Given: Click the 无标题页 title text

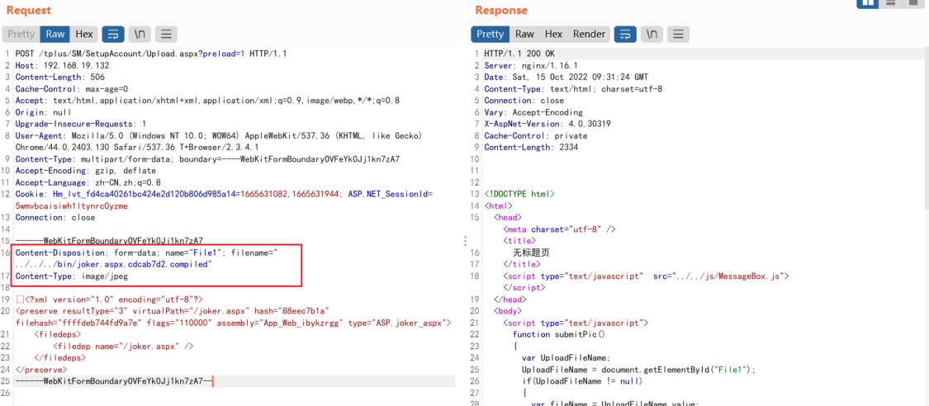Looking at the screenshot, I should point(531,253).
